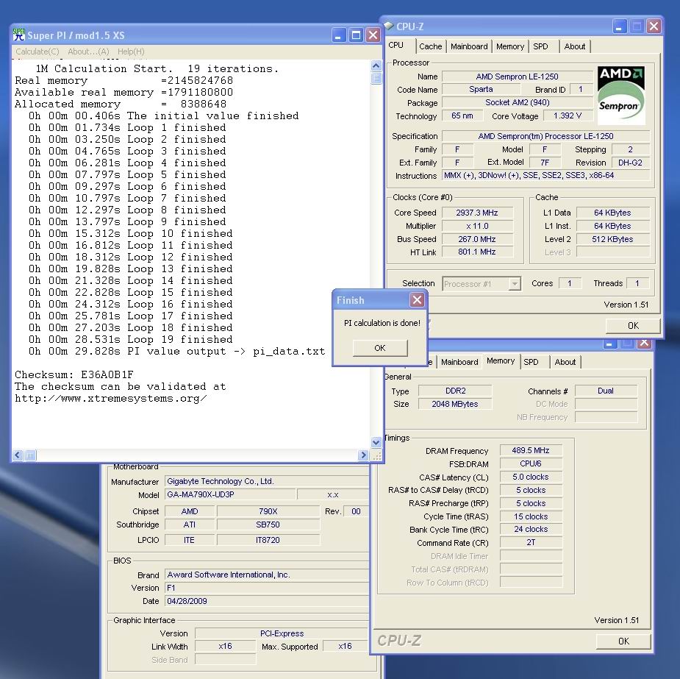Click OK in the lower CPU-Z Memory window
Viewport: 680px width, 679px height.
tap(623, 641)
